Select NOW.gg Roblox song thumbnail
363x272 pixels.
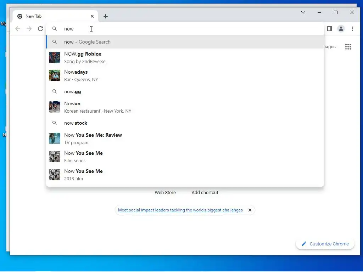(55, 57)
